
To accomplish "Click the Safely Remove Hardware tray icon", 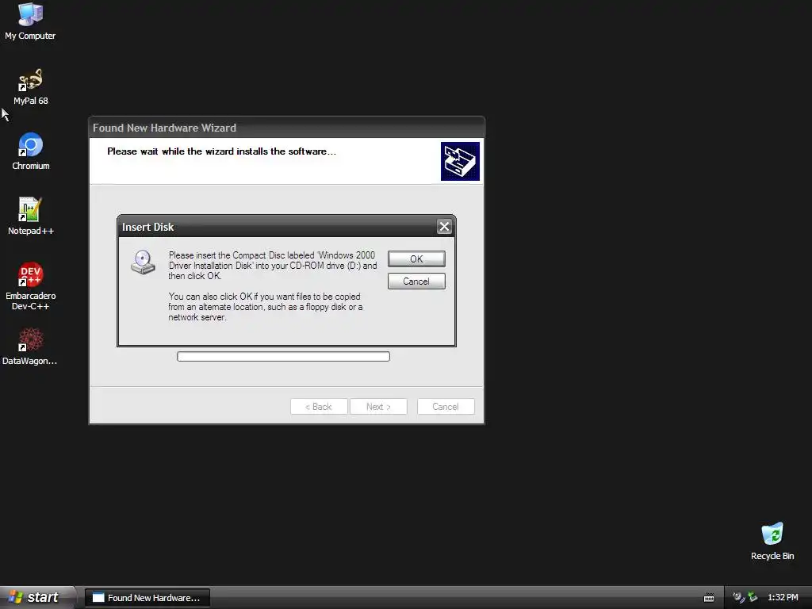I will (753, 598).
